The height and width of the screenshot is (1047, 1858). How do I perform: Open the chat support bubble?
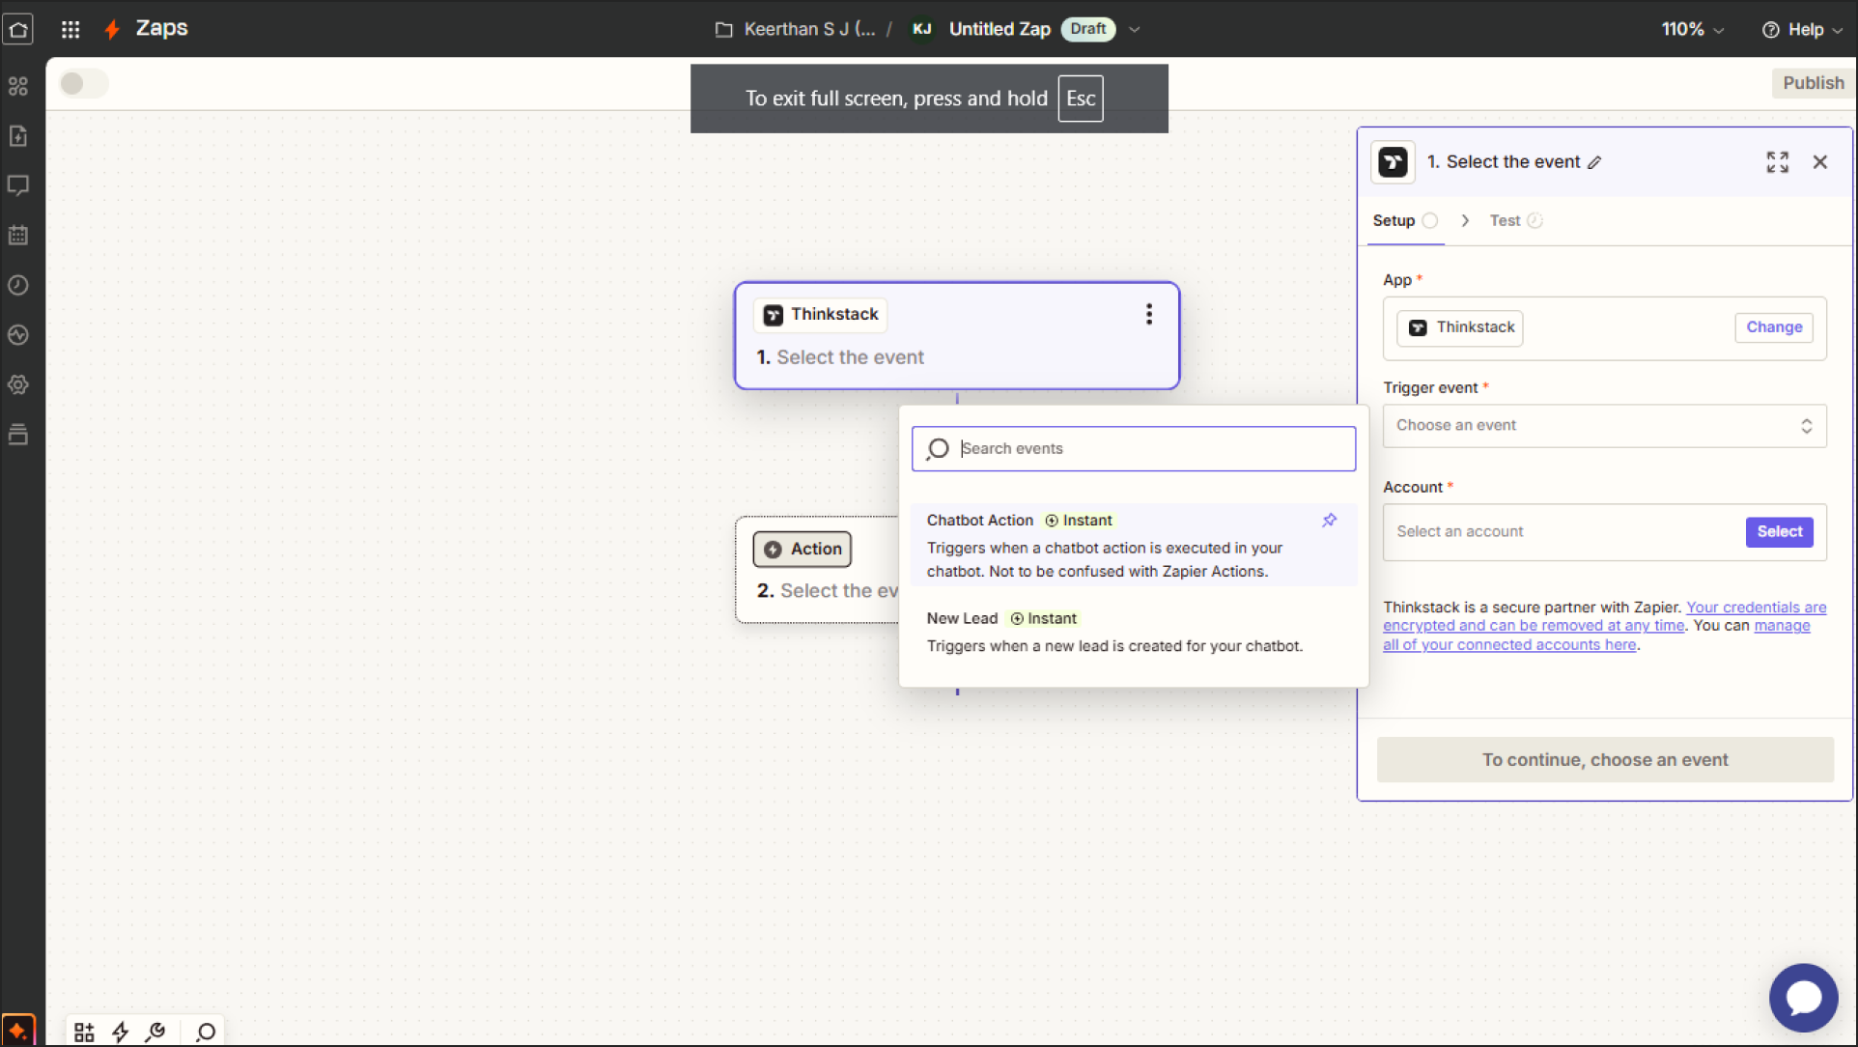click(1803, 998)
